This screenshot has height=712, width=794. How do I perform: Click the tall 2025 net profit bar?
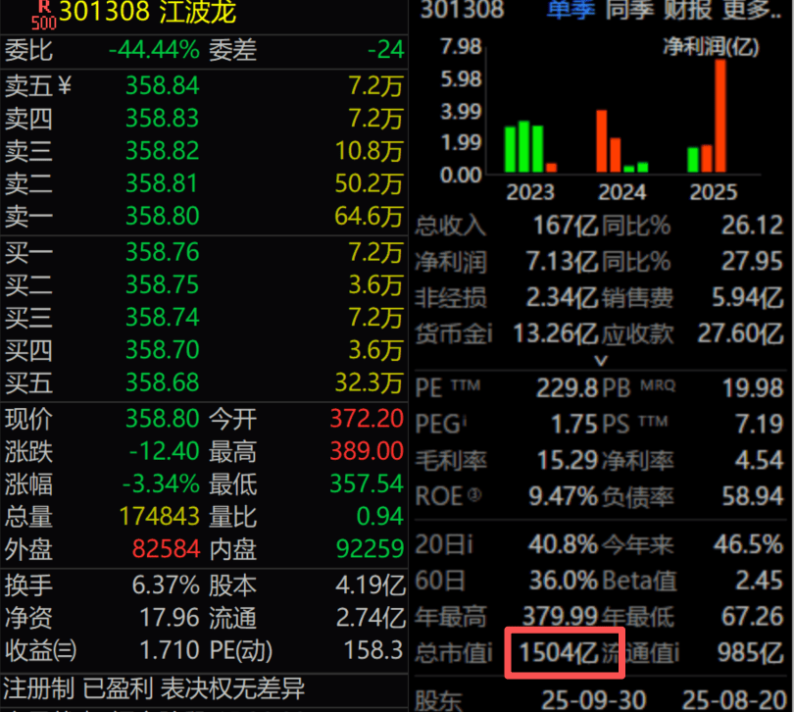720,115
